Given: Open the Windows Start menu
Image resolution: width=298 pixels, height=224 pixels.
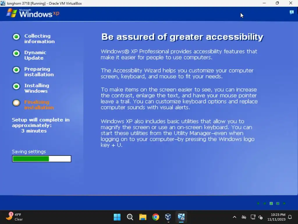Looking at the screenshot, I should (x=117, y=217).
